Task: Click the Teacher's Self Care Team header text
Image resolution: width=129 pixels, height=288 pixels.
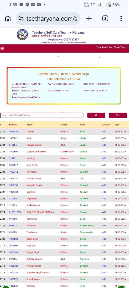Action: coord(112,47)
